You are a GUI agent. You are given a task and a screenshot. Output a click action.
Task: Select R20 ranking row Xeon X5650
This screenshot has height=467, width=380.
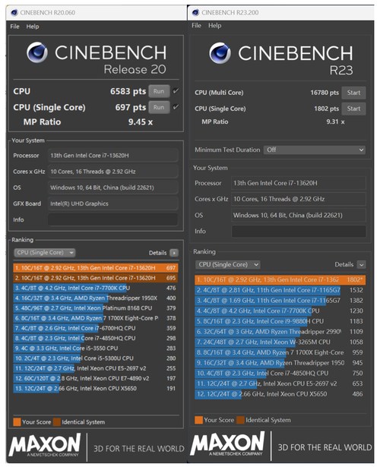point(96,388)
